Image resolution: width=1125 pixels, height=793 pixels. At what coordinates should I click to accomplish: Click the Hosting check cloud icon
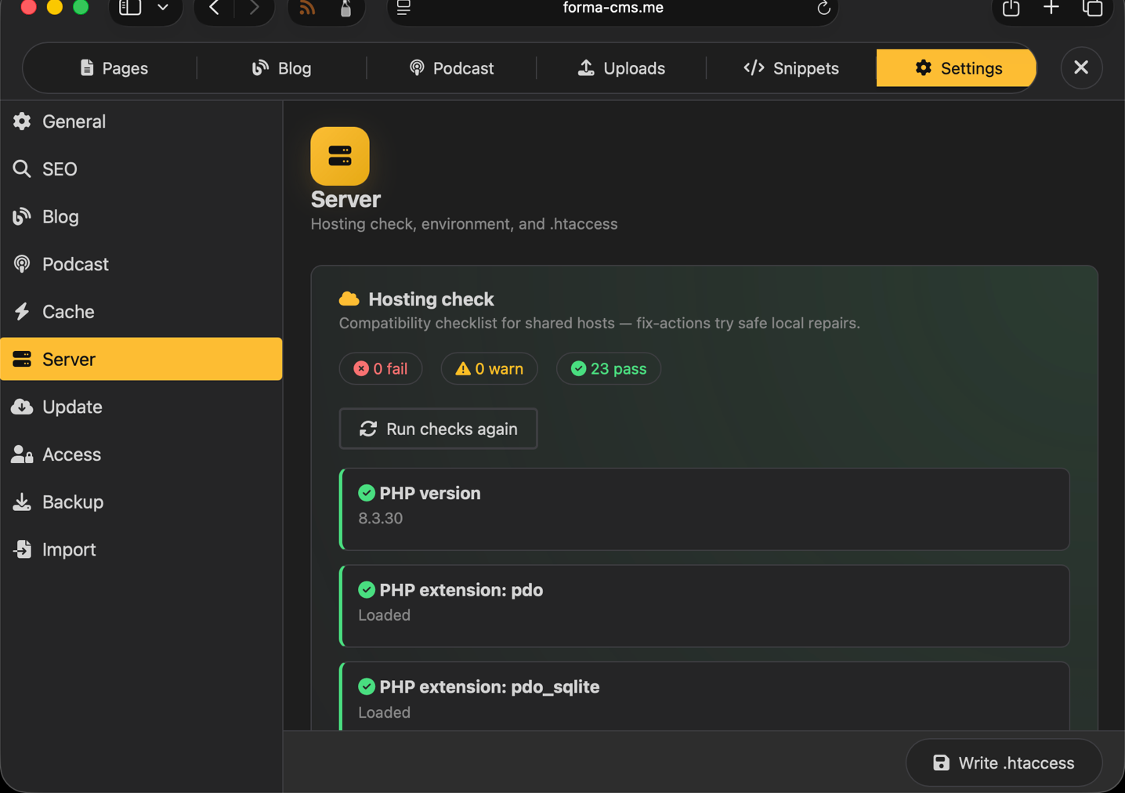349,299
